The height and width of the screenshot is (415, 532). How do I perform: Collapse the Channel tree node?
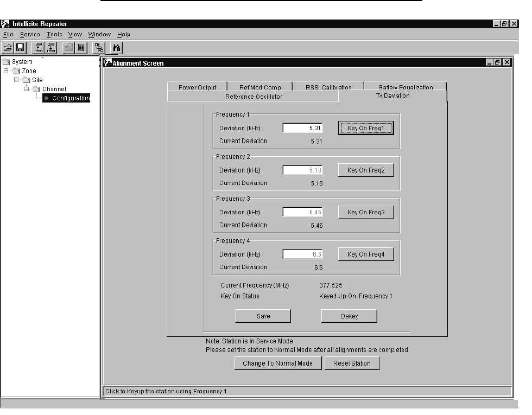[x=27, y=89]
